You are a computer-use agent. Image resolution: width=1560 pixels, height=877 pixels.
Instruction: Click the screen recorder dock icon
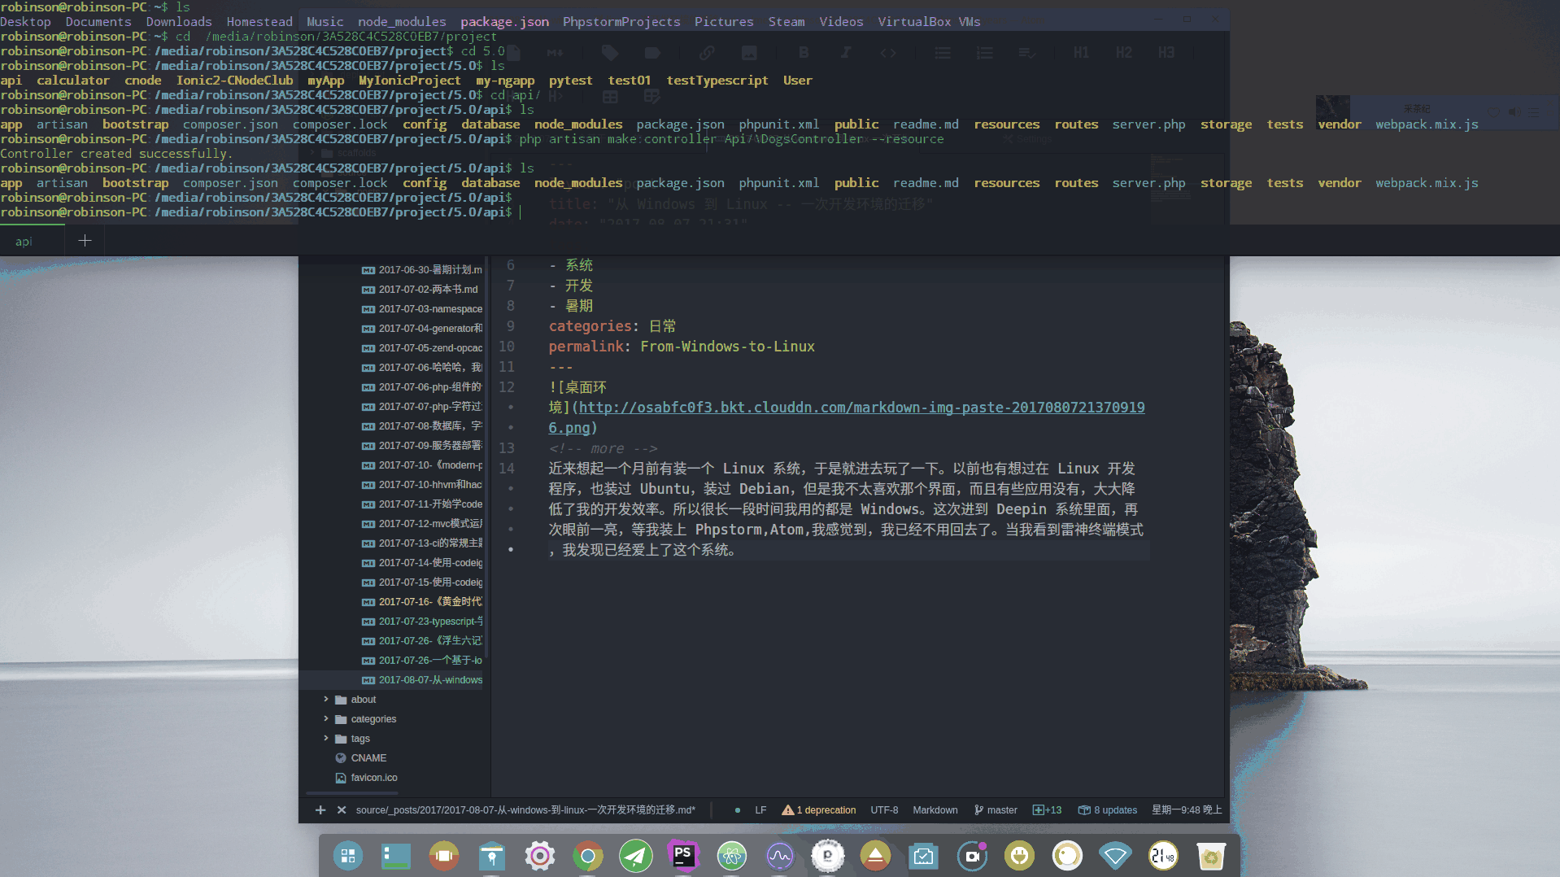tap(971, 856)
